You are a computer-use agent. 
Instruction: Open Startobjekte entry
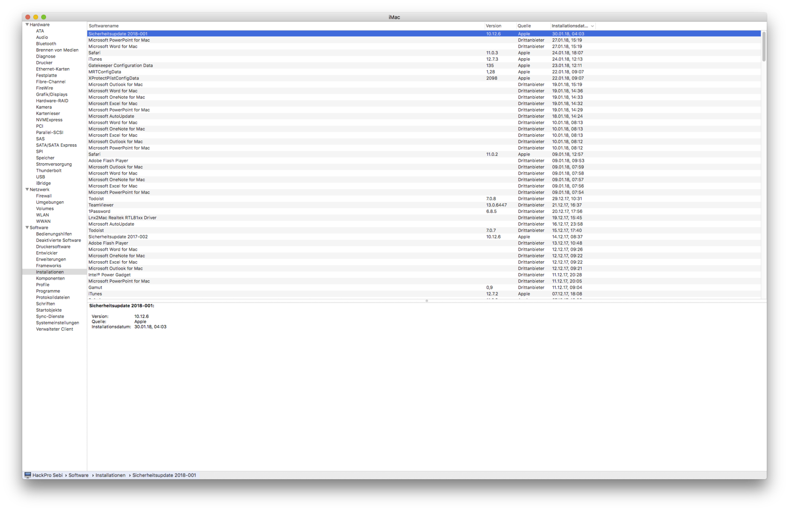tap(49, 310)
